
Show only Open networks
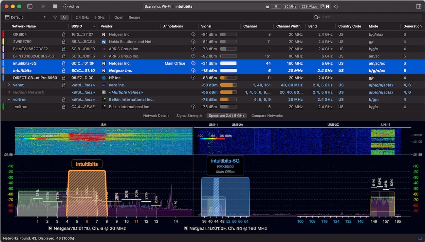coord(119,18)
